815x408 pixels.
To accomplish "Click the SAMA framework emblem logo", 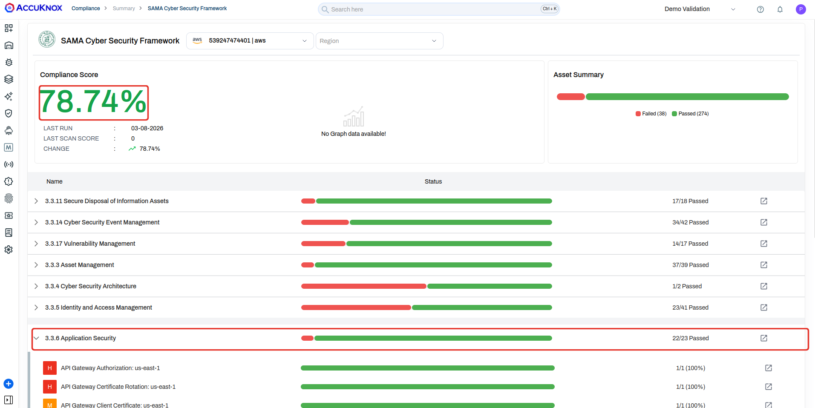I will pyautogui.click(x=47, y=39).
